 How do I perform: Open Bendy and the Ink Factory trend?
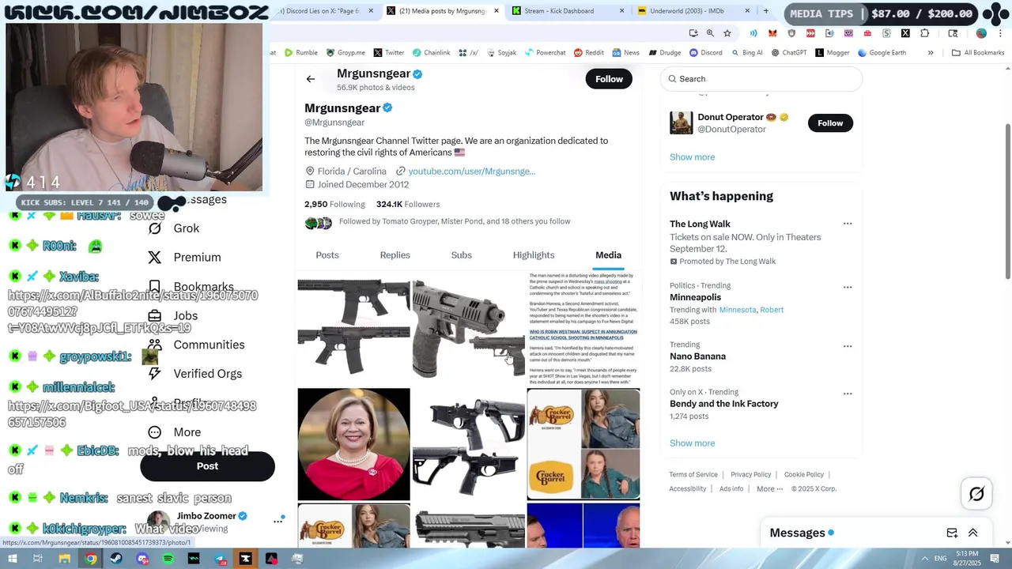pyautogui.click(x=723, y=404)
